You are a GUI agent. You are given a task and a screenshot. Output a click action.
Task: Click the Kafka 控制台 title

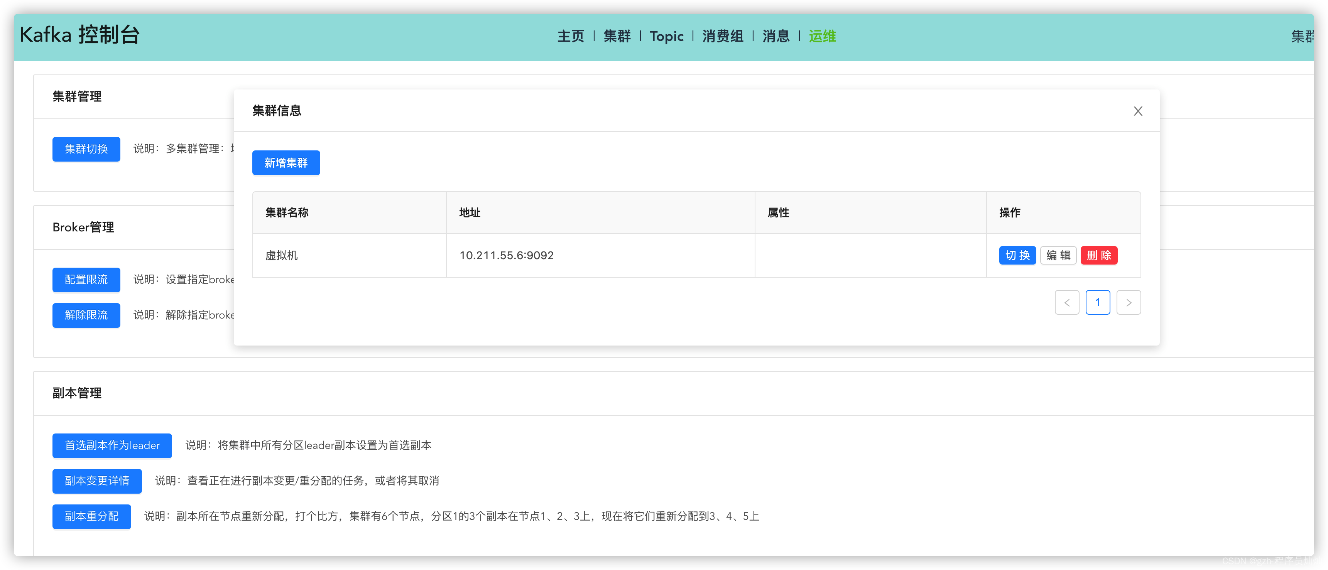(x=79, y=35)
